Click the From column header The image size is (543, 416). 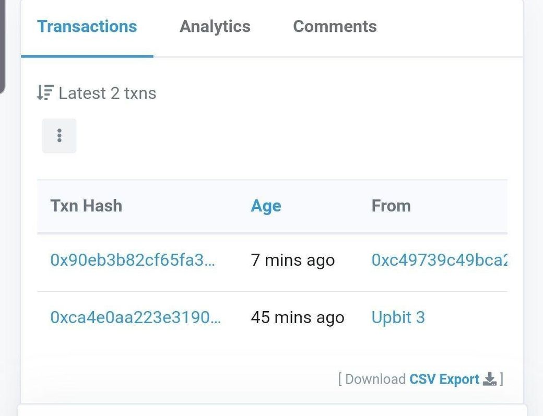[391, 206]
